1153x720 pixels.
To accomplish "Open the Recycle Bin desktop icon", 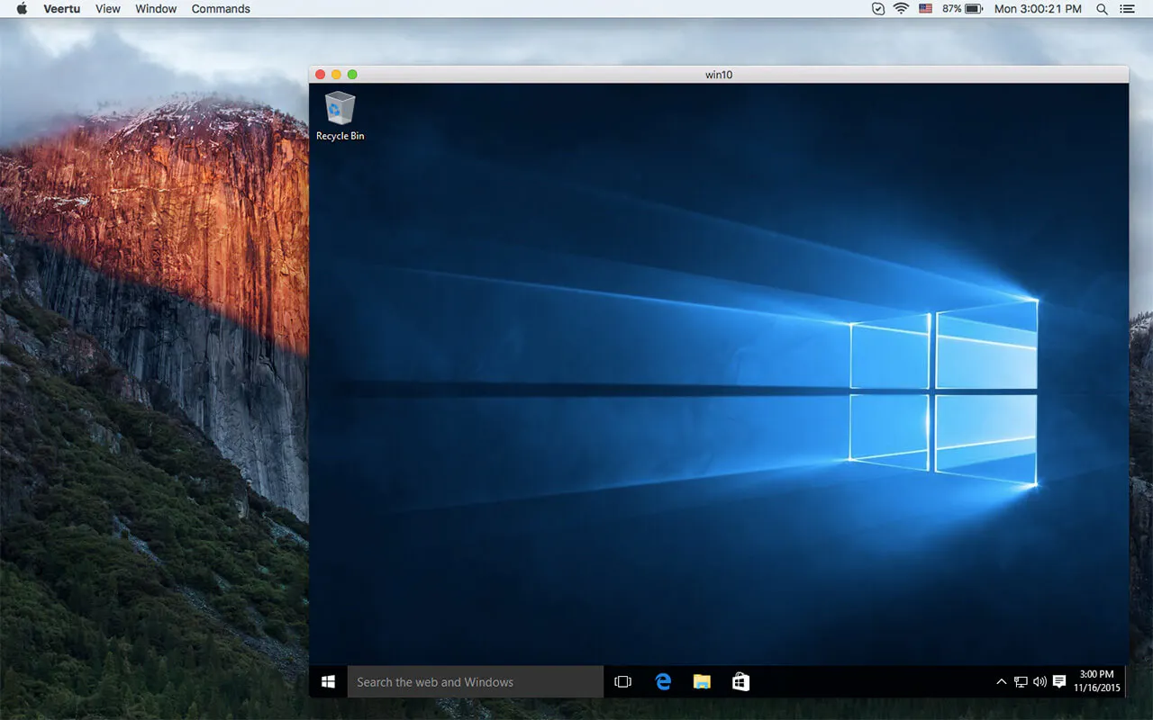I will [340, 116].
